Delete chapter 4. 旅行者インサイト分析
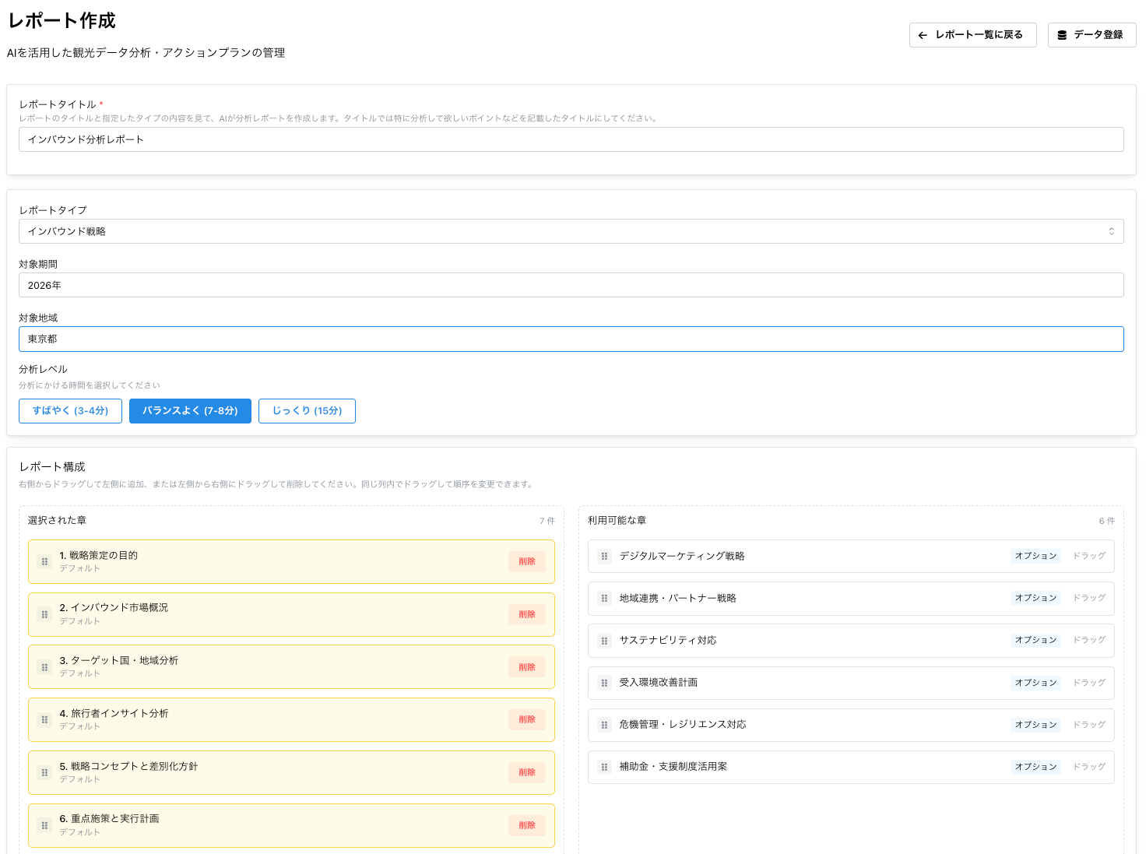The width and height of the screenshot is (1146, 854). click(x=527, y=719)
